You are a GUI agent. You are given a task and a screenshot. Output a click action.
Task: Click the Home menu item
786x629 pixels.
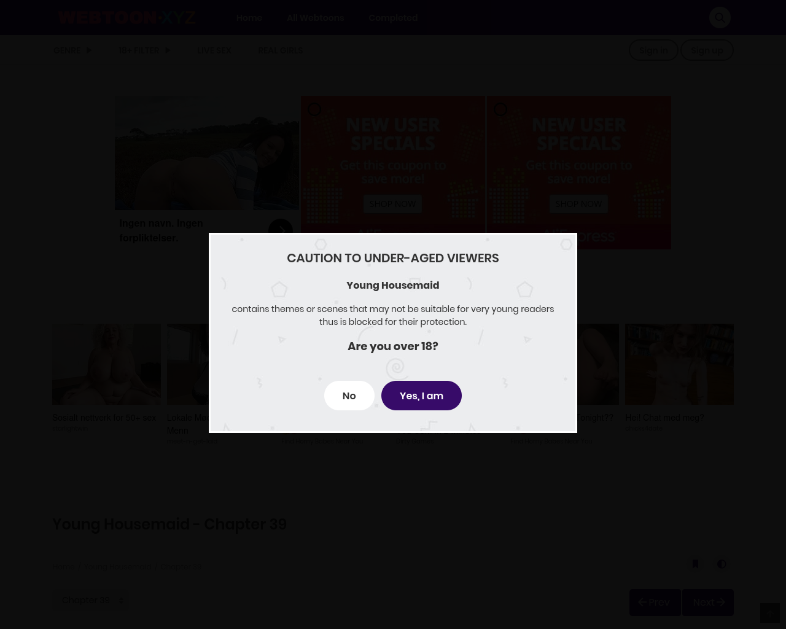(249, 18)
